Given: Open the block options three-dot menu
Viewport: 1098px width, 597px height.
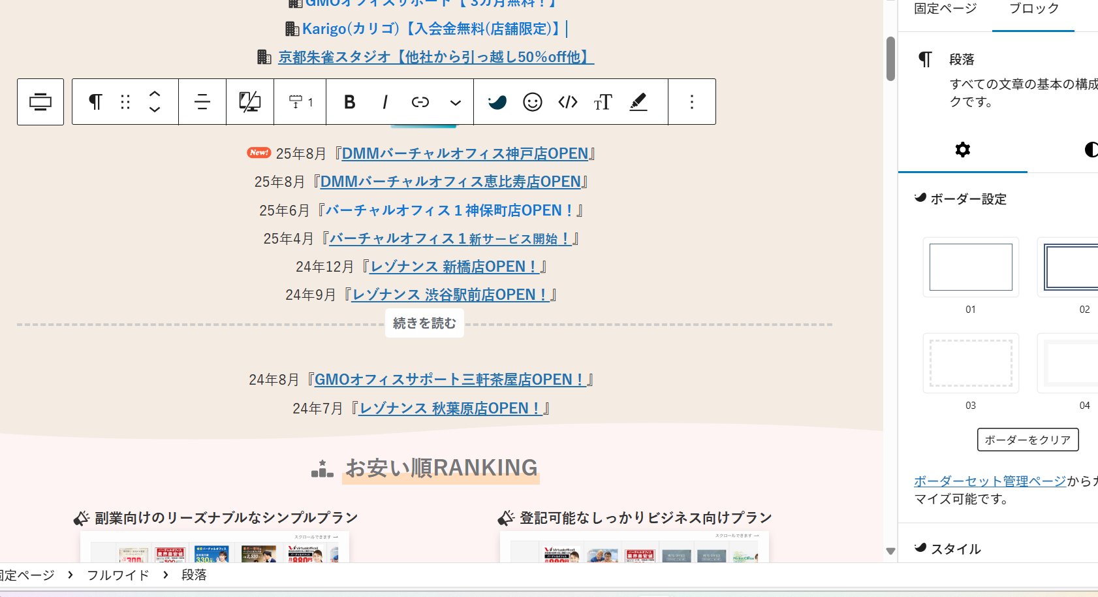Looking at the screenshot, I should pyautogui.click(x=692, y=102).
